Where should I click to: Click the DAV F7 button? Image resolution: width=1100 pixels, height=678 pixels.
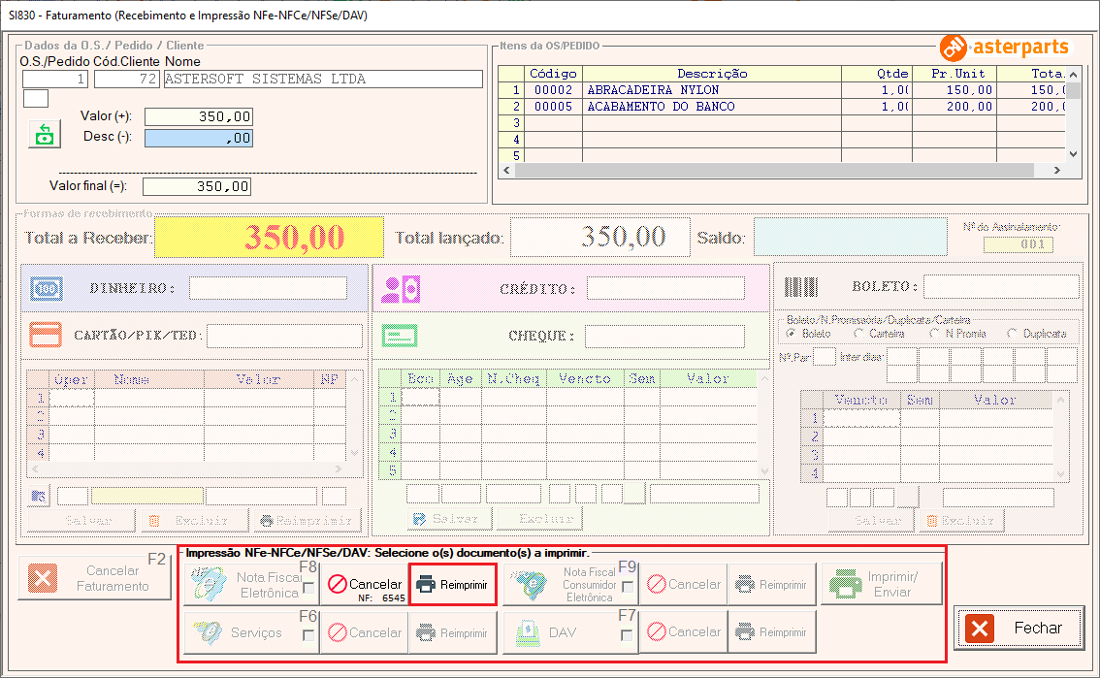pyautogui.click(x=570, y=632)
